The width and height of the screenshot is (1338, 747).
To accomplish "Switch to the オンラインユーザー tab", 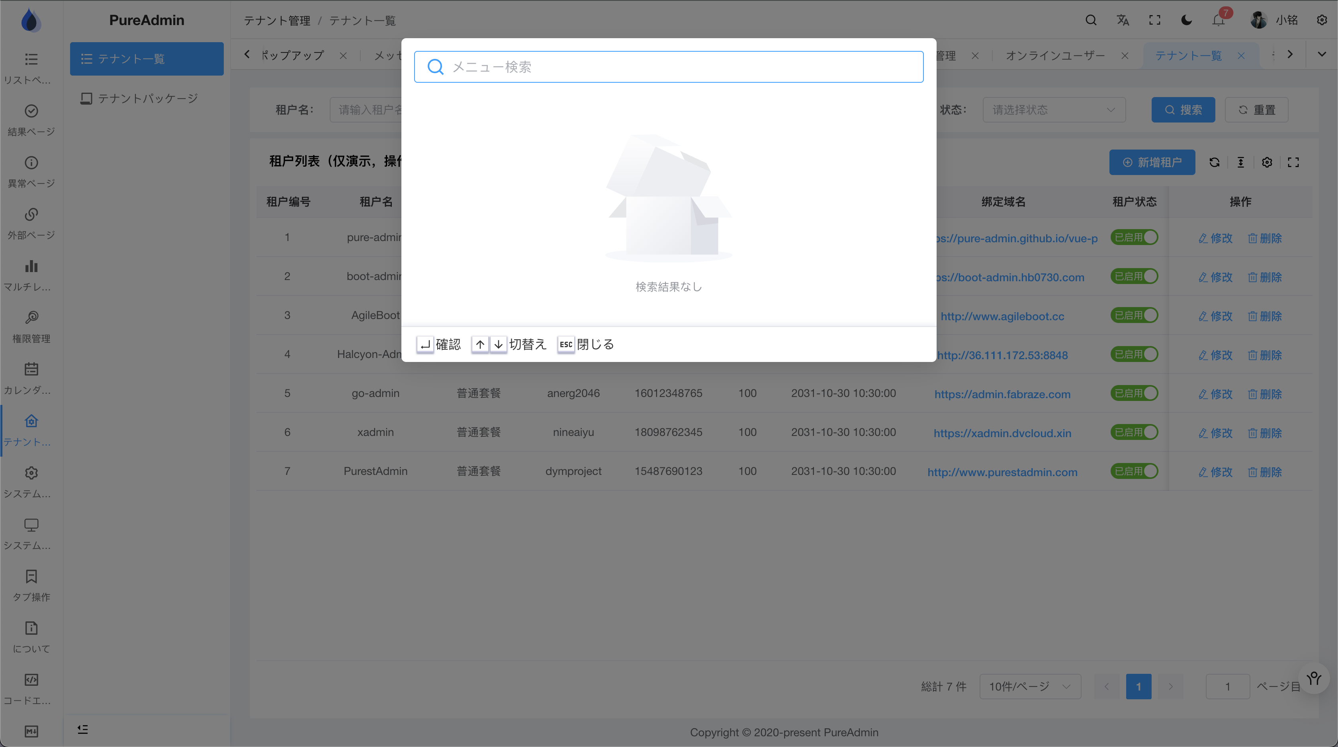I will [x=1055, y=56].
